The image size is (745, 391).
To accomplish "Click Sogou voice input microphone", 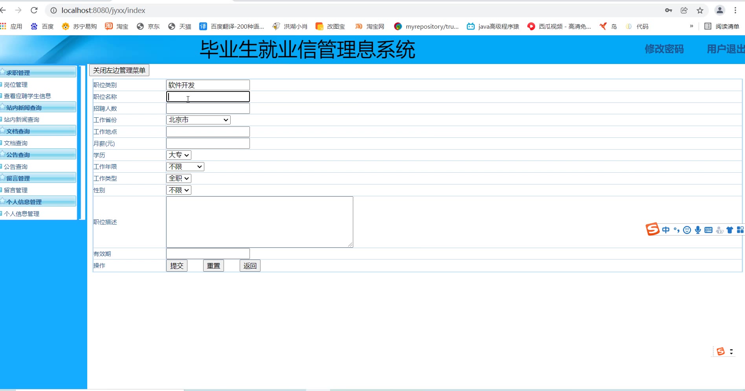I will tap(697, 230).
